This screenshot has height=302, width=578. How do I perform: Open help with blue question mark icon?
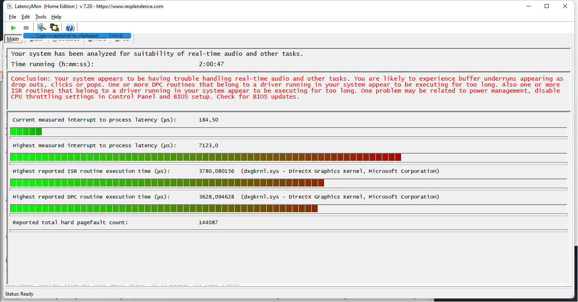(70, 28)
